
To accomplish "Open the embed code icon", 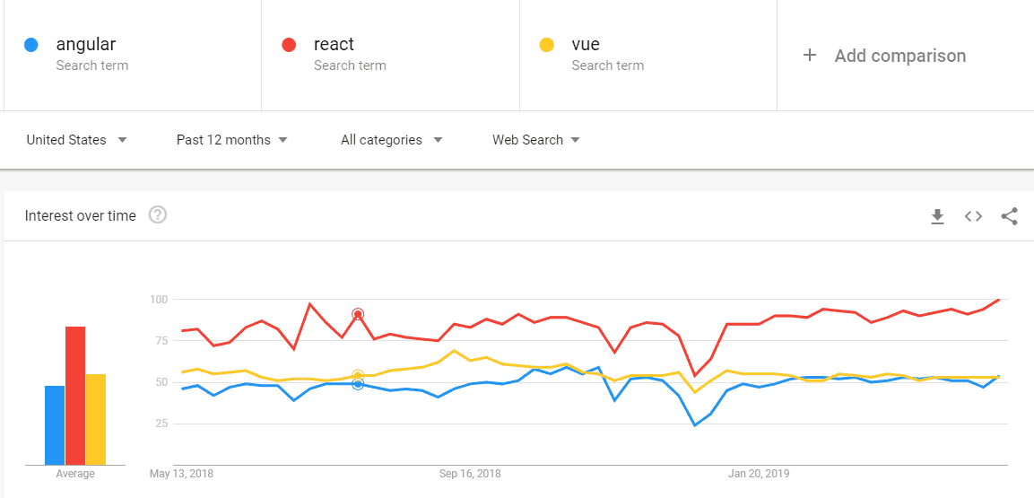I will click(x=973, y=216).
